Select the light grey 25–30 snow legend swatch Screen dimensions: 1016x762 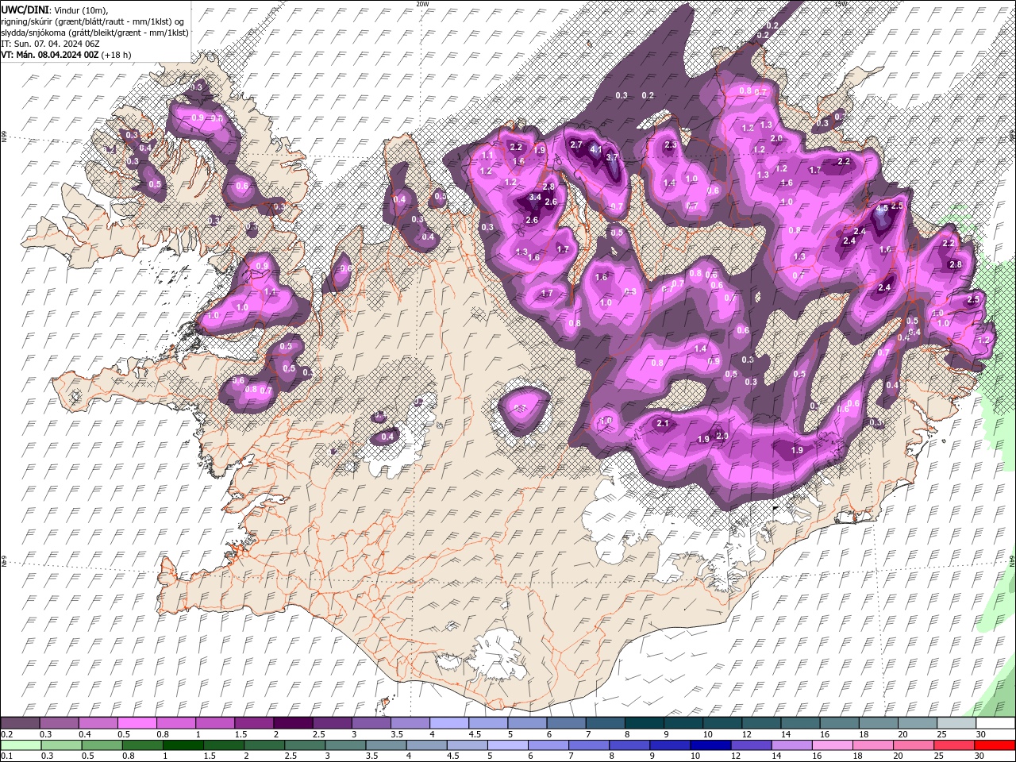coord(956,723)
